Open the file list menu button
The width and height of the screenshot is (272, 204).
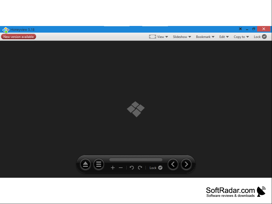point(99,164)
